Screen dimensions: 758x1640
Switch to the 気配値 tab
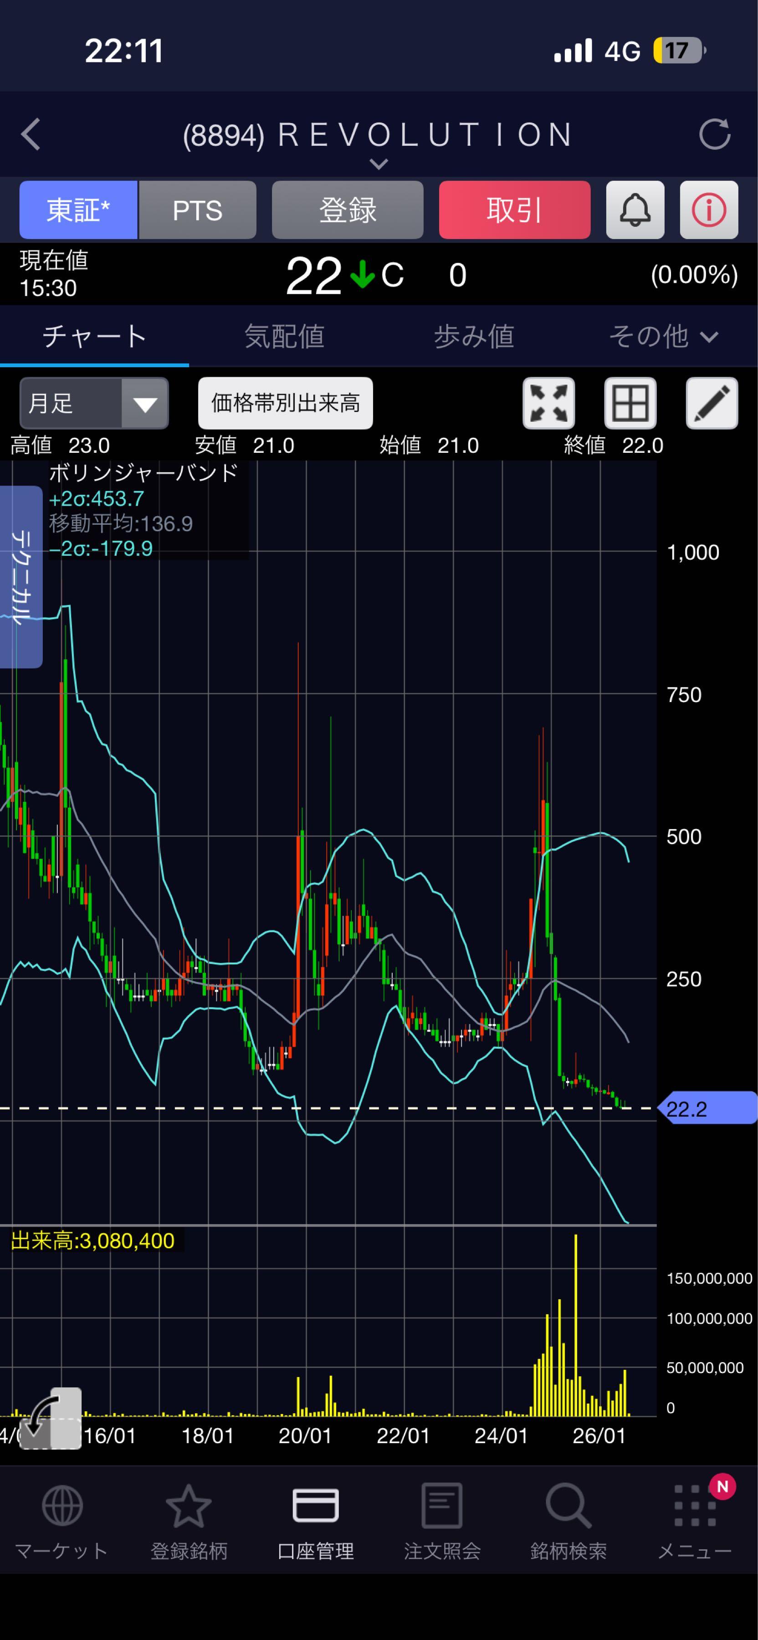point(284,336)
